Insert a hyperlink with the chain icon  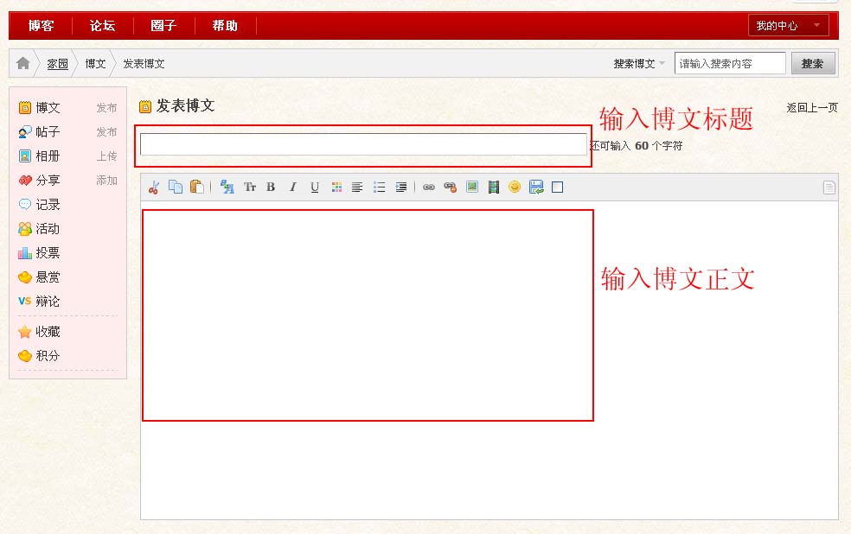[428, 188]
